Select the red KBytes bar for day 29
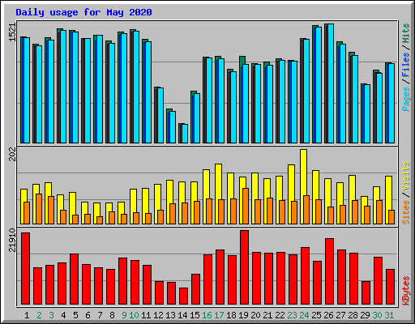The height and width of the screenshot is (324, 415). click(366, 292)
